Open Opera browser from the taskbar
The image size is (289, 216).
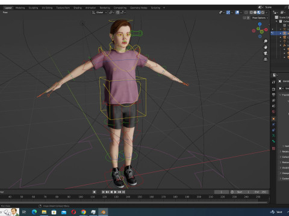73,212
